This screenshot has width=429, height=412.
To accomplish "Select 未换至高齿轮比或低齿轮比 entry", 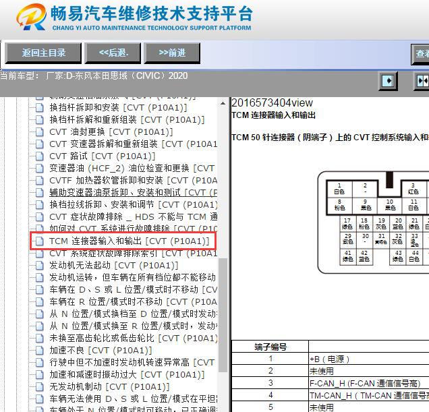I will [134, 338].
